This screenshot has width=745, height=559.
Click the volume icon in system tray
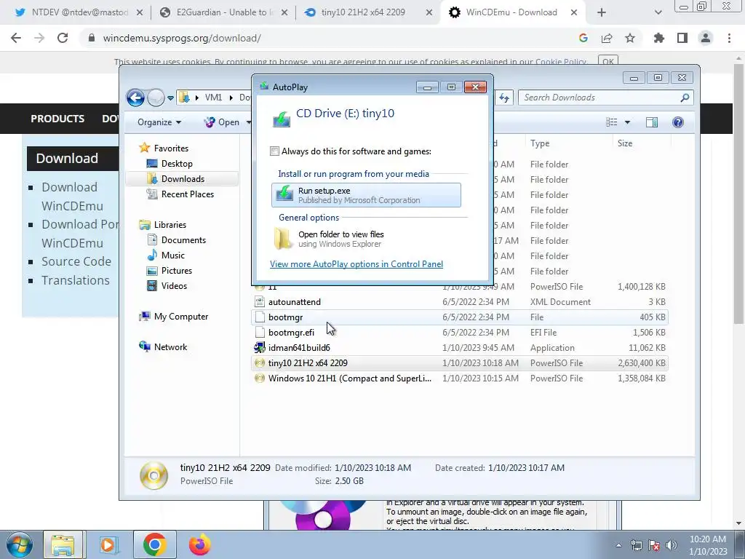672,545
